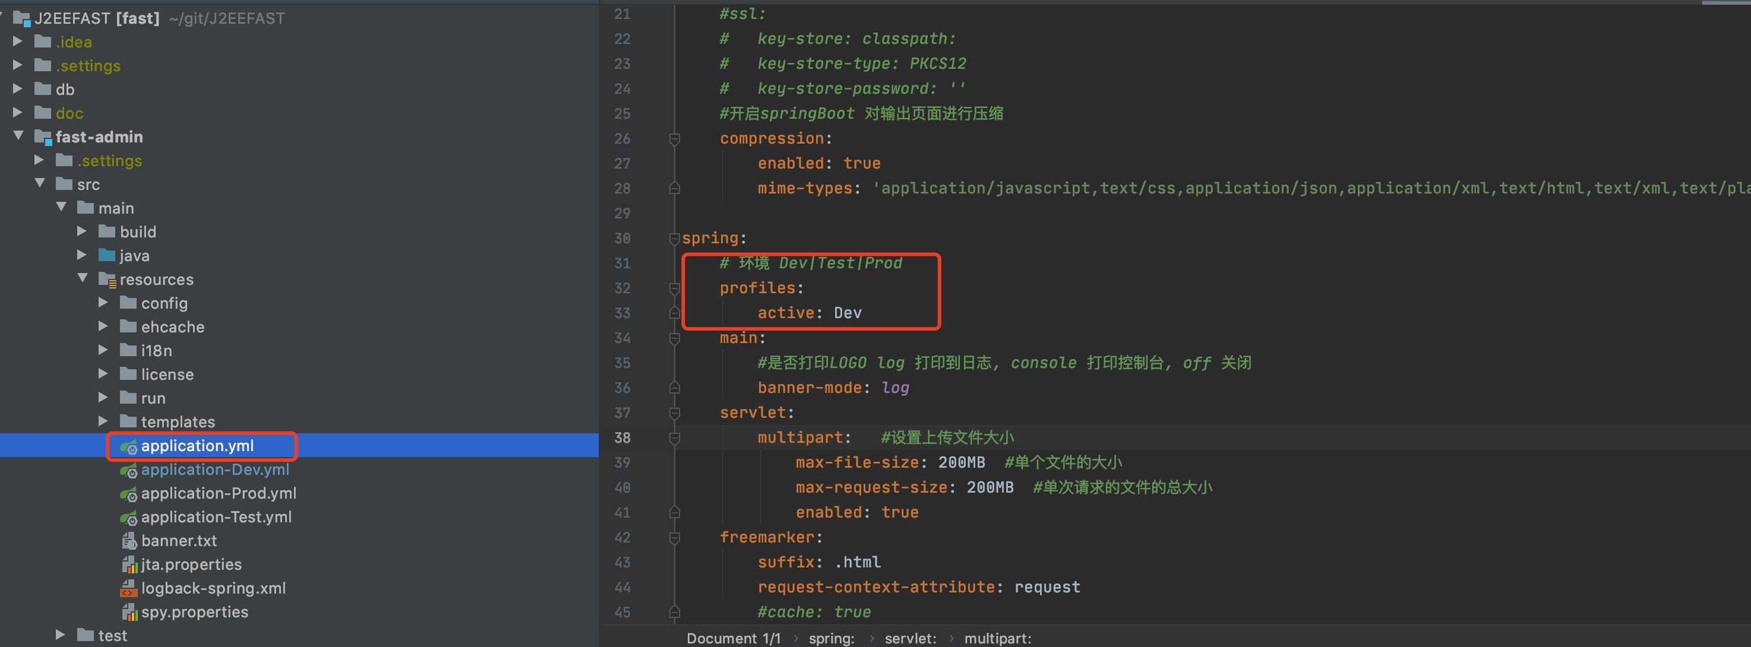1751x647 pixels.
Task: Place cursor on 'banner-mode: log' line
Action: 833,388
